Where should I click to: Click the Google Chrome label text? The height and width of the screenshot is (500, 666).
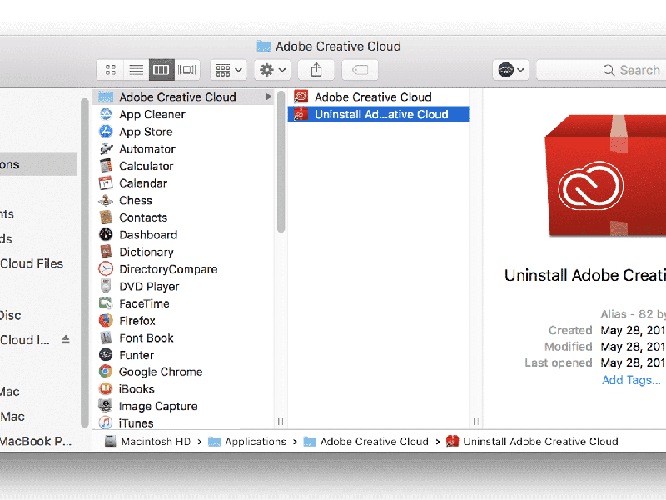pos(161,372)
